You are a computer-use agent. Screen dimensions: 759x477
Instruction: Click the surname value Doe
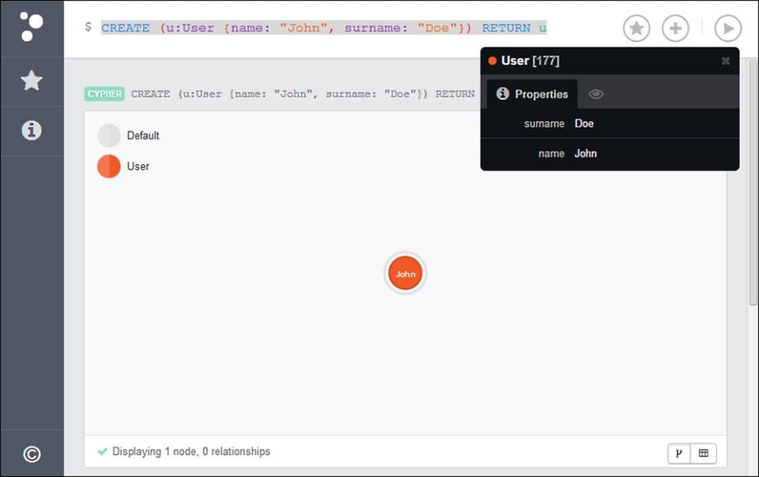(x=584, y=123)
